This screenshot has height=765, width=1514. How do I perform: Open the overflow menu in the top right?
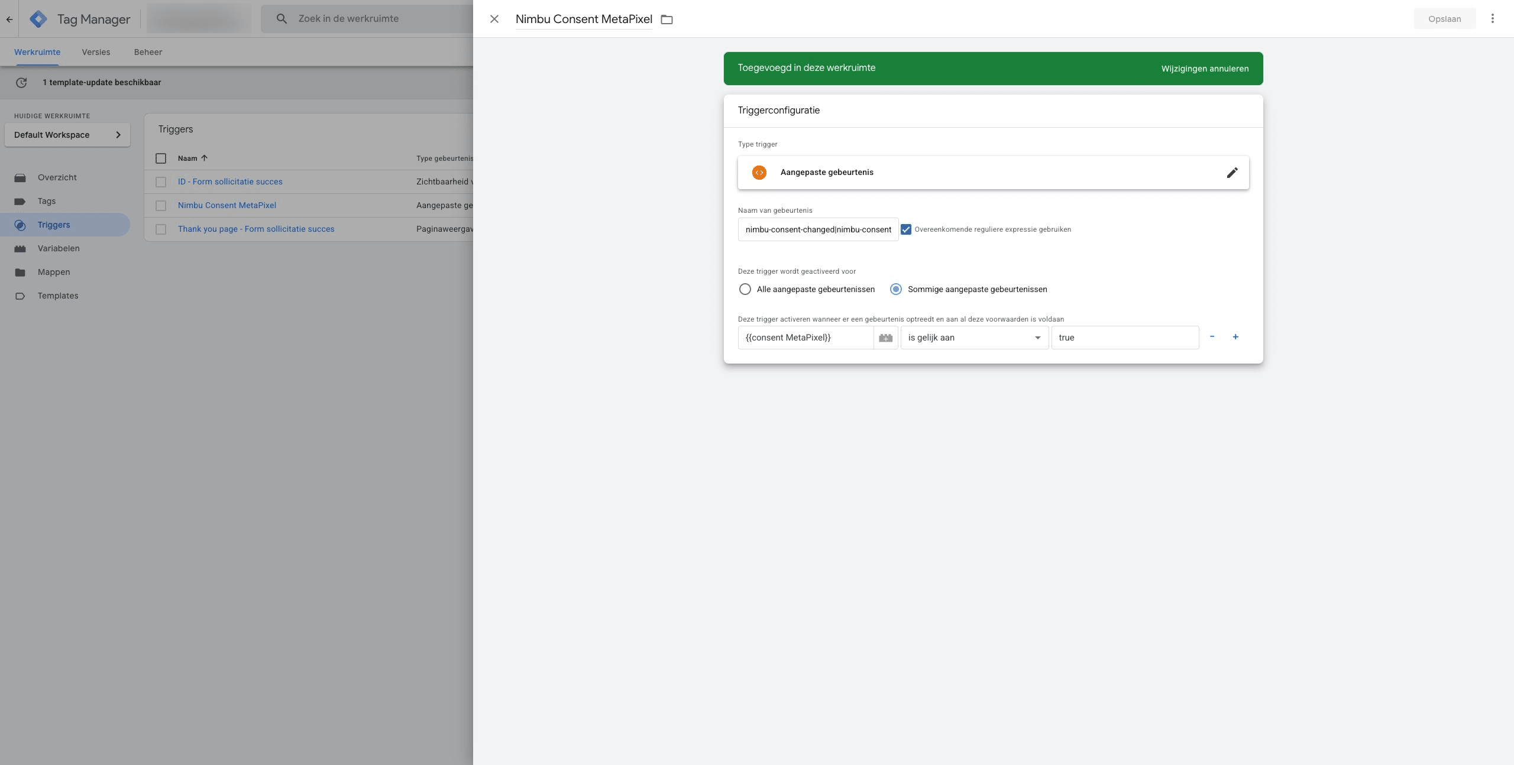1493,18
